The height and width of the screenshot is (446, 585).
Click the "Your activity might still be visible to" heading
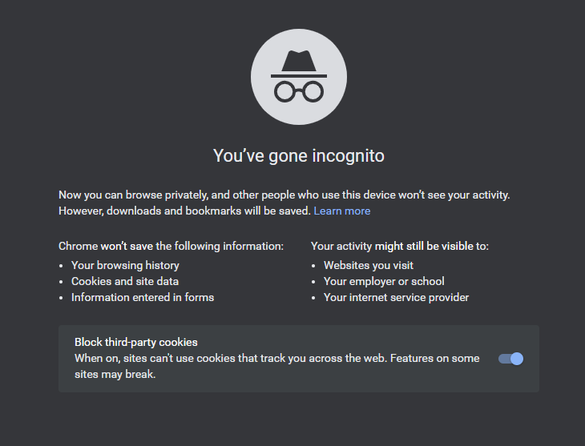[x=399, y=246]
